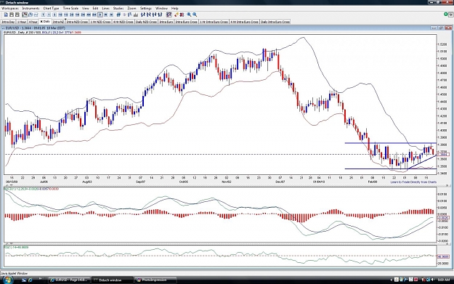Click the chart properties icon before pencil
This screenshot has height=284, width=454.
coord(169,15)
